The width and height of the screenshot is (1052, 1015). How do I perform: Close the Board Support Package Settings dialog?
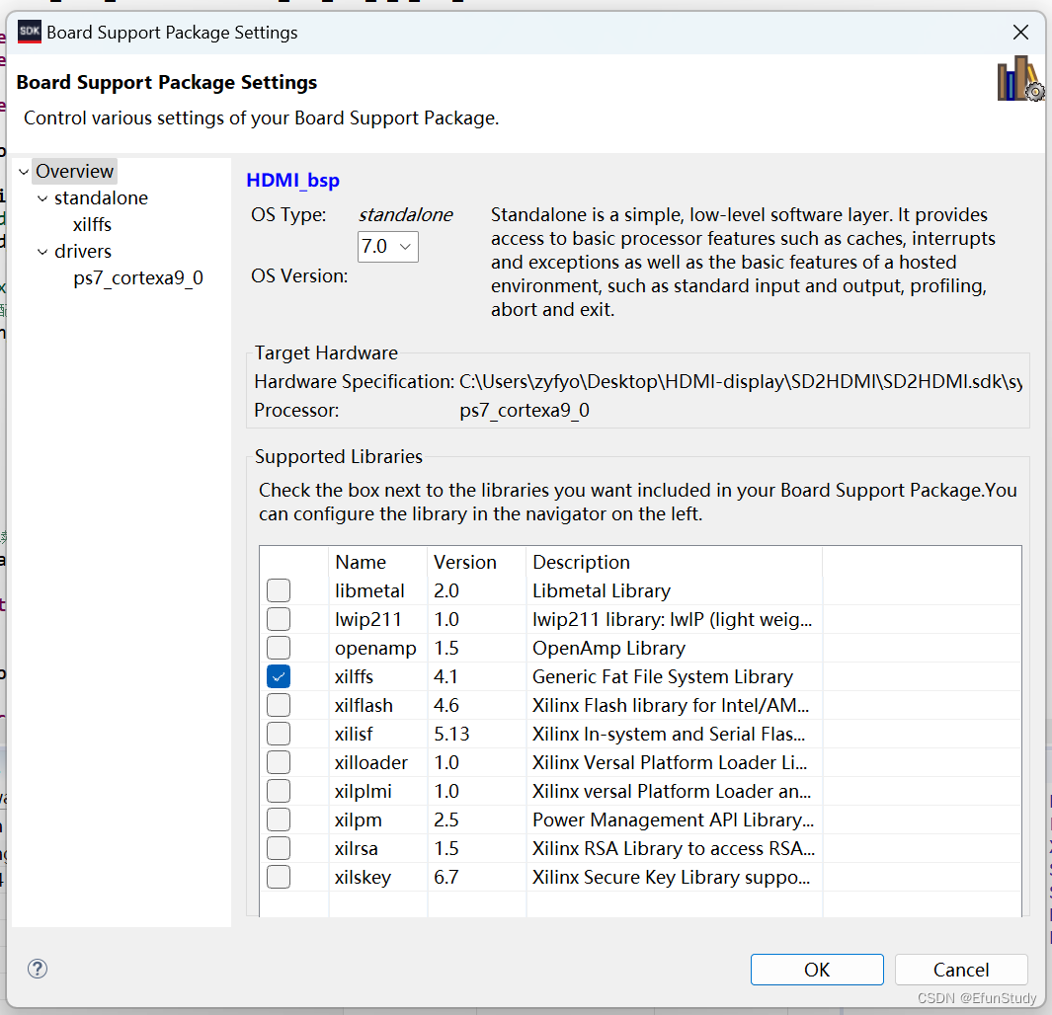(1020, 33)
